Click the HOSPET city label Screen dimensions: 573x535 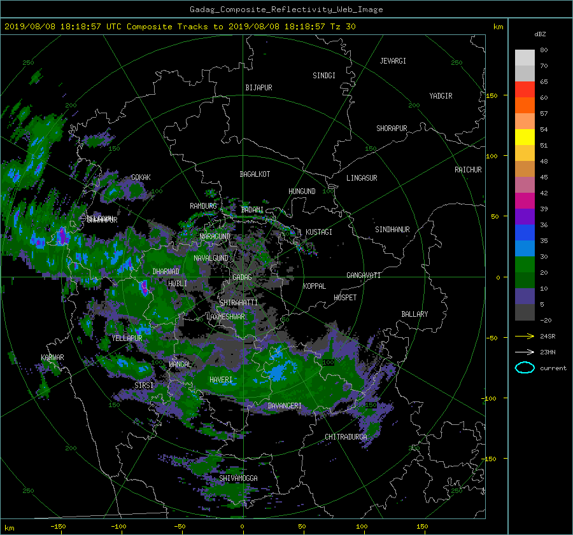[345, 298]
